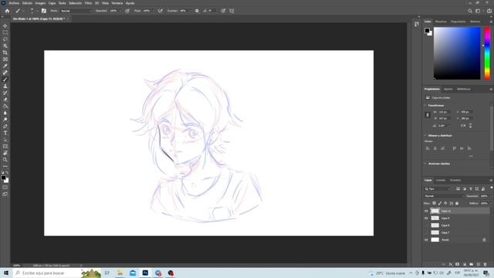Screen dimensions: 494x278
Task: Open the layer blend mode dropdown
Action: (445, 196)
